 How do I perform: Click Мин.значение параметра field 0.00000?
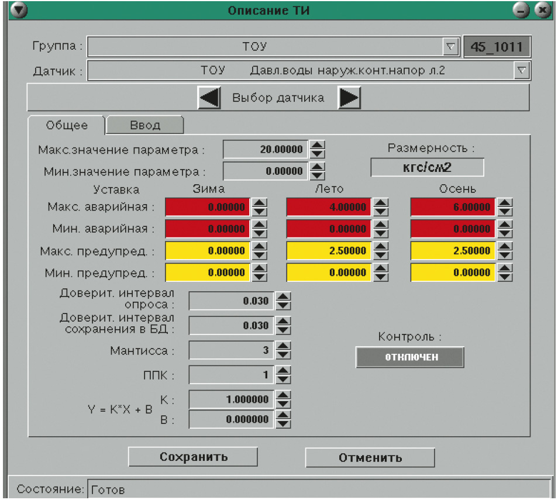pos(266,171)
